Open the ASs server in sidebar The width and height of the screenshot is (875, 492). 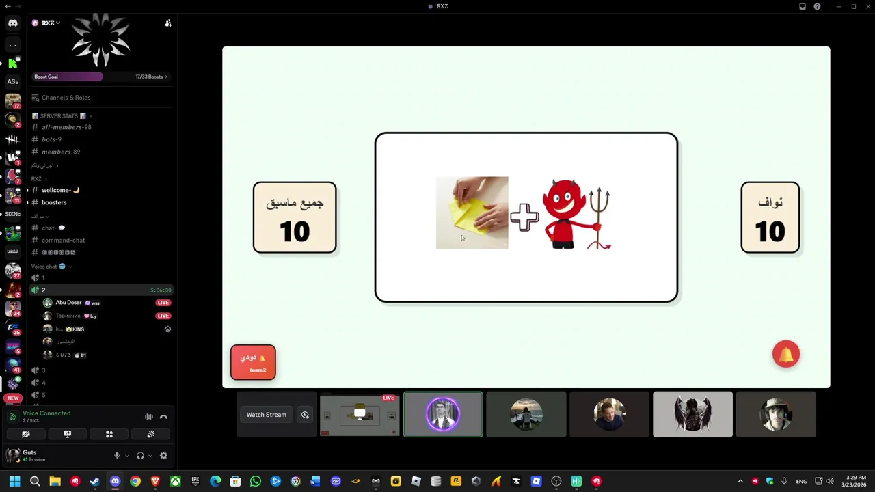pos(12,82)
